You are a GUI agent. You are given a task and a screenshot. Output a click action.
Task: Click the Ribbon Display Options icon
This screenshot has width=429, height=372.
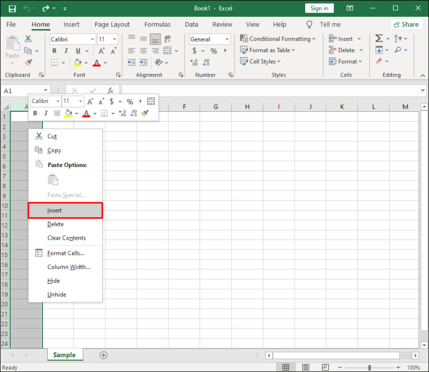coord(349,8)
